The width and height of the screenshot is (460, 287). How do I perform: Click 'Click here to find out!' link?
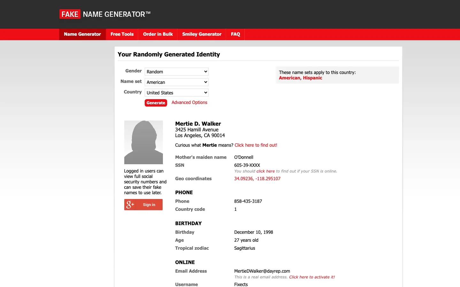(x=256, y=145)
